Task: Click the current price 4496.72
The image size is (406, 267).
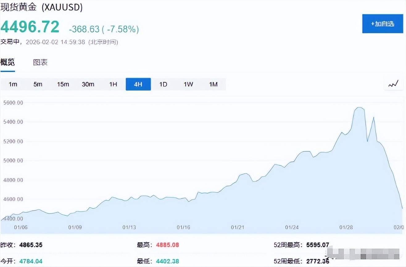Action: [30, 27]
